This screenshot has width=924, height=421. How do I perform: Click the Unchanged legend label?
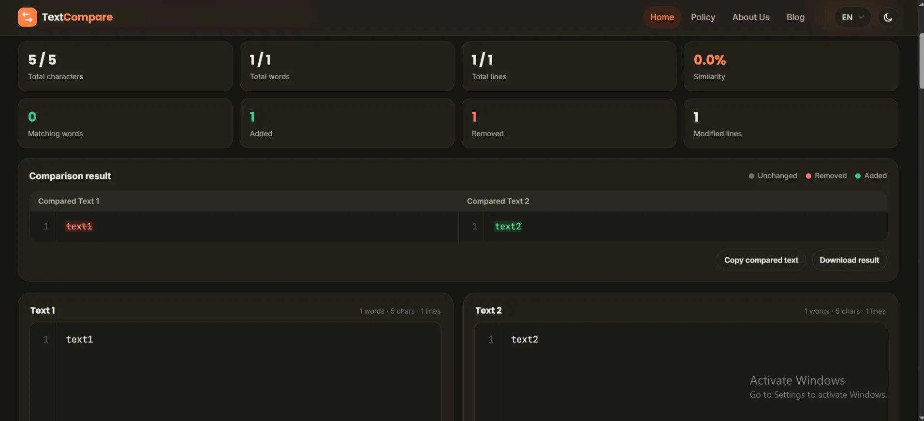click(777, 176)
